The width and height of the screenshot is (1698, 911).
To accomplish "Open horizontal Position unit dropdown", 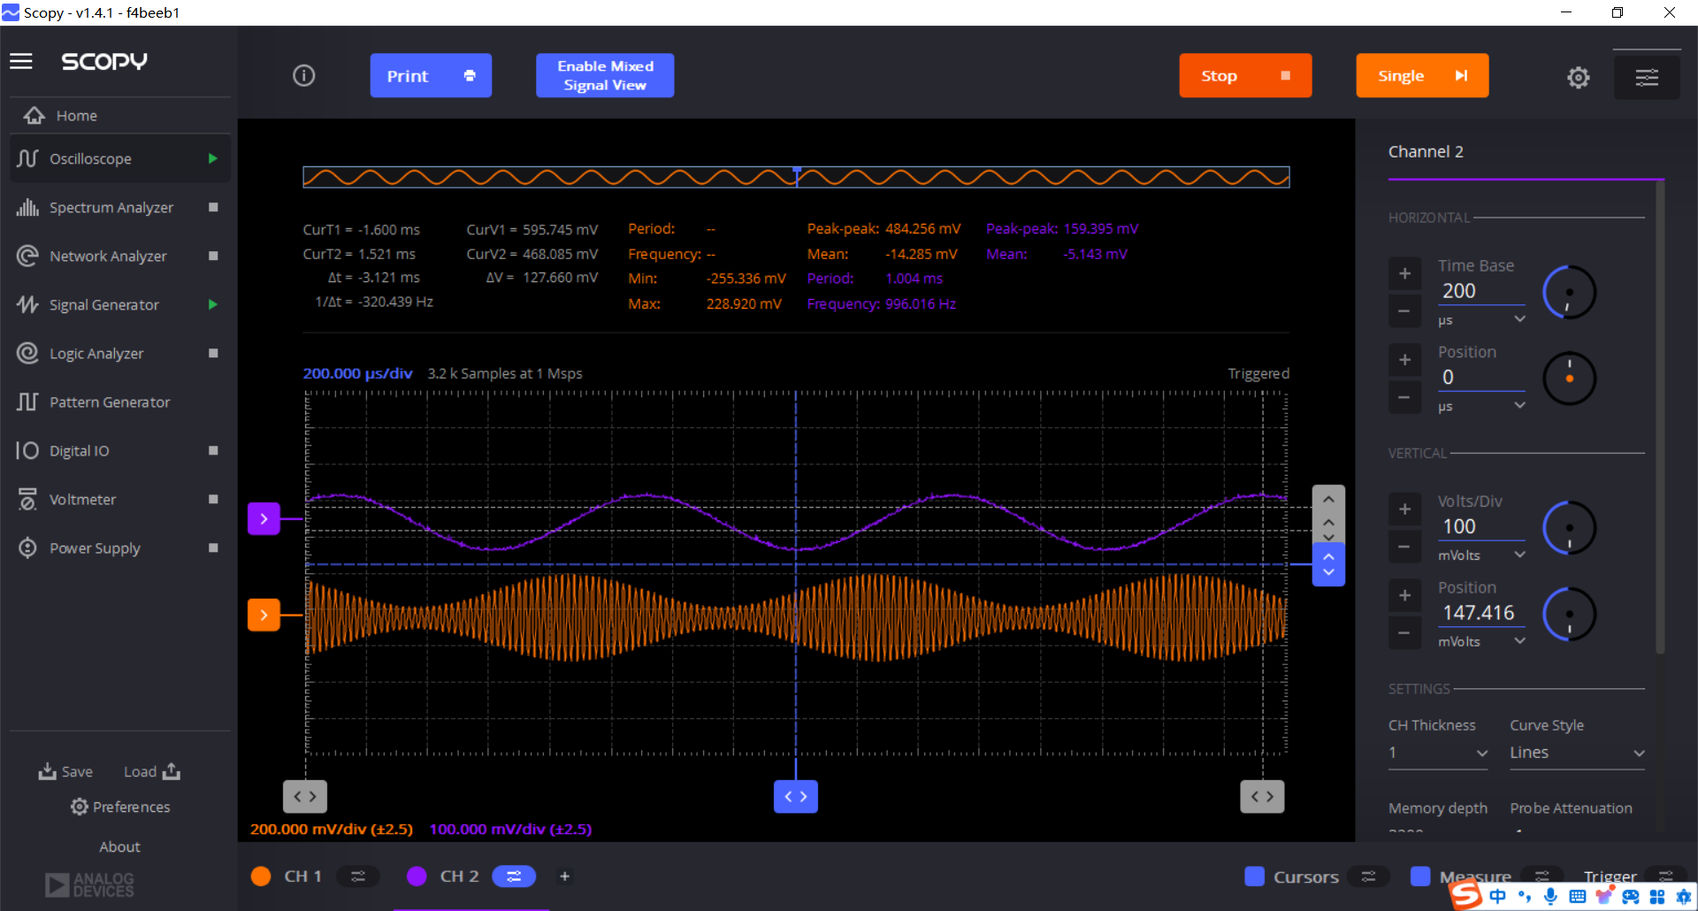I will tap(1481, 406).
